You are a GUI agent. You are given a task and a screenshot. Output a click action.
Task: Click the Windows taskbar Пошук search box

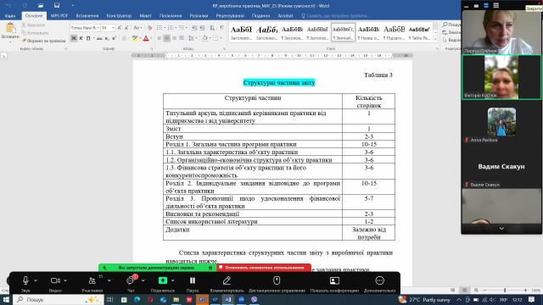tap(59, 299)
